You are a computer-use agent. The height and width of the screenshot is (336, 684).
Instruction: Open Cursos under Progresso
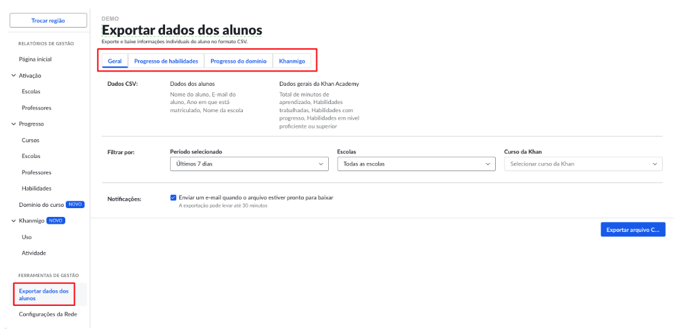(31, 140)
